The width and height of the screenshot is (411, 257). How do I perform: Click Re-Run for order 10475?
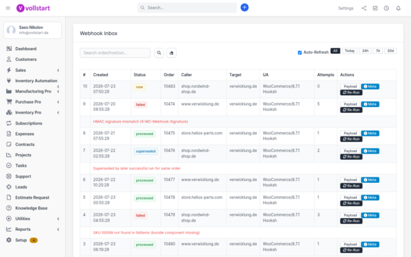(351, 139)
